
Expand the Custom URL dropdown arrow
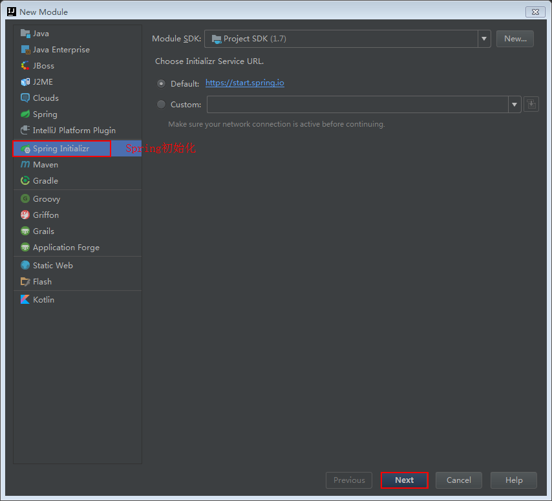coord(515,105)
